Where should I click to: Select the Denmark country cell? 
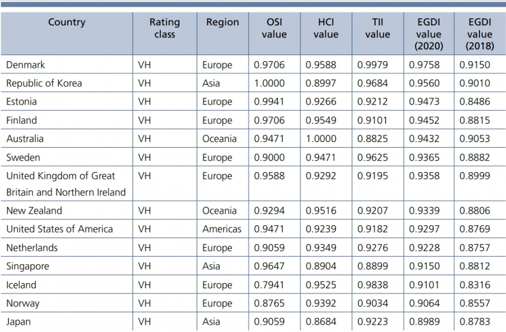coord(26,65)
